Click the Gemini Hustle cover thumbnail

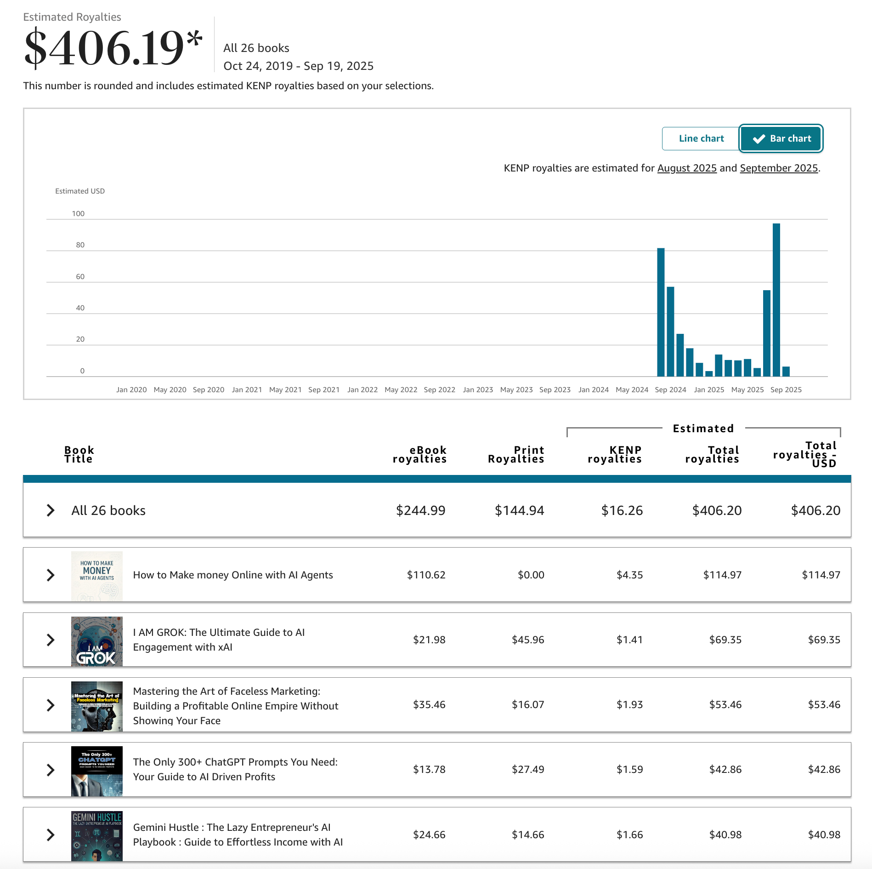point(97,835)
